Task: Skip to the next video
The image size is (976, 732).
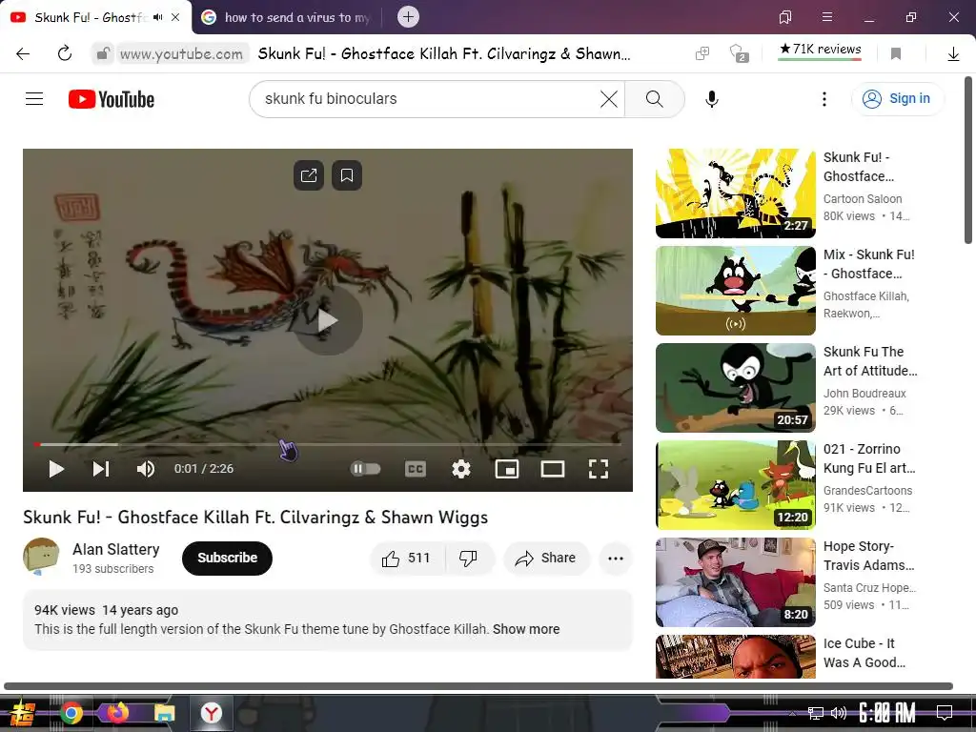Action: pyautogui.click(x=101, y=469)
